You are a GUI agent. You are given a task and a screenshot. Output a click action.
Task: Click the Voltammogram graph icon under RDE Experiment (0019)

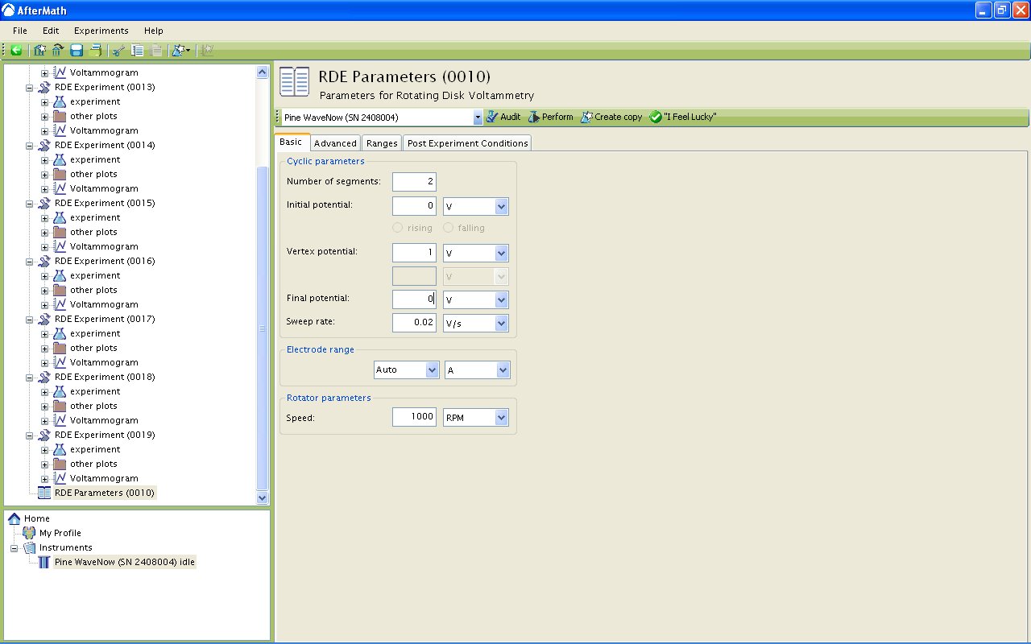(x=60, y=478)
